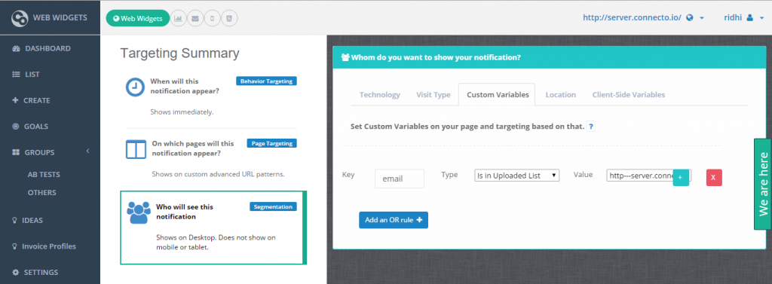Viewport: 772px width, 284px height.
Task: Click 'Shows on custom advanced URL patterns.' text
Action: tap(218, 174)
